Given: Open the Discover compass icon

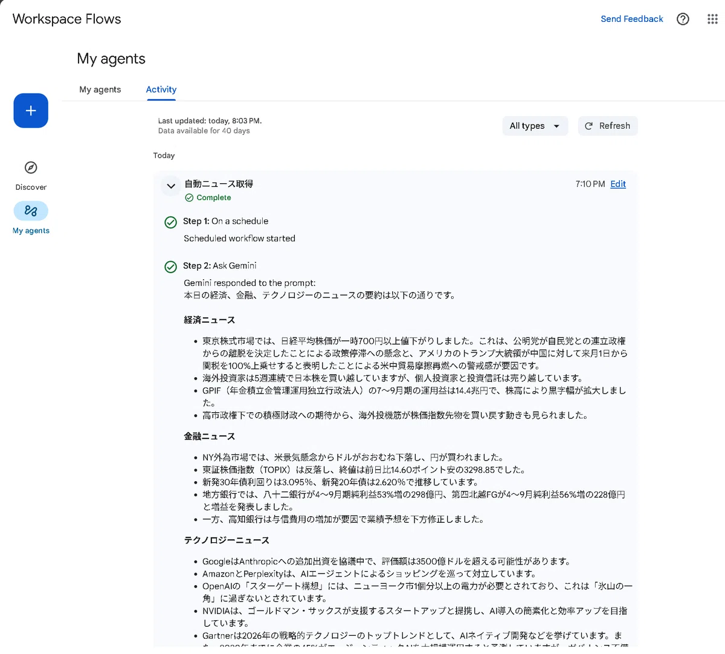Looking at the screenshot, I should point(31,167).
